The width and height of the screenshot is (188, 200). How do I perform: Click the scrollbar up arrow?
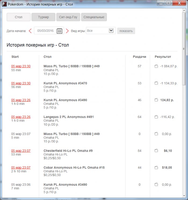(x=184, y=10)
